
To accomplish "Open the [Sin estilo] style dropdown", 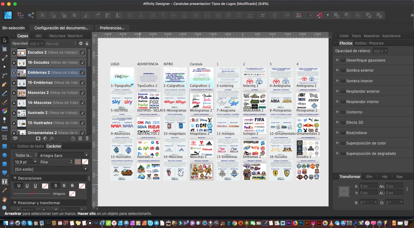I will (x=51, y=169).
